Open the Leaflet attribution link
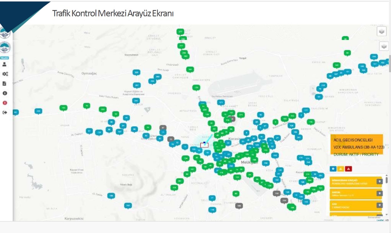Viewport: 391px width, 233px height. pos(380,220)
